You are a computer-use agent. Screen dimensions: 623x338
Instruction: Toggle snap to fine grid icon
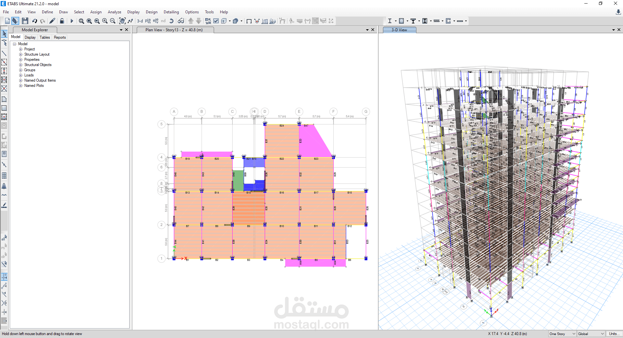tap(4, 320)
